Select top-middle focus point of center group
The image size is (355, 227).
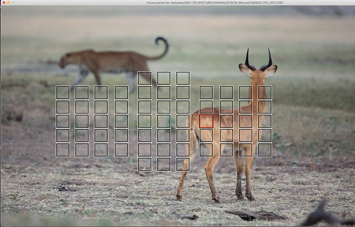pos(164,78)
